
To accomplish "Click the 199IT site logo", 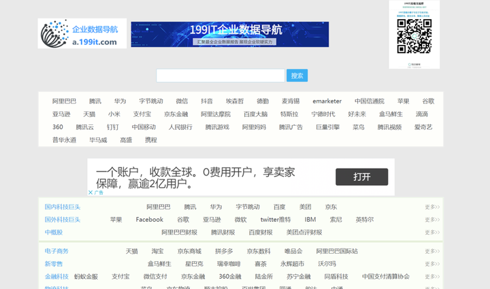I will tap(82, 33).
